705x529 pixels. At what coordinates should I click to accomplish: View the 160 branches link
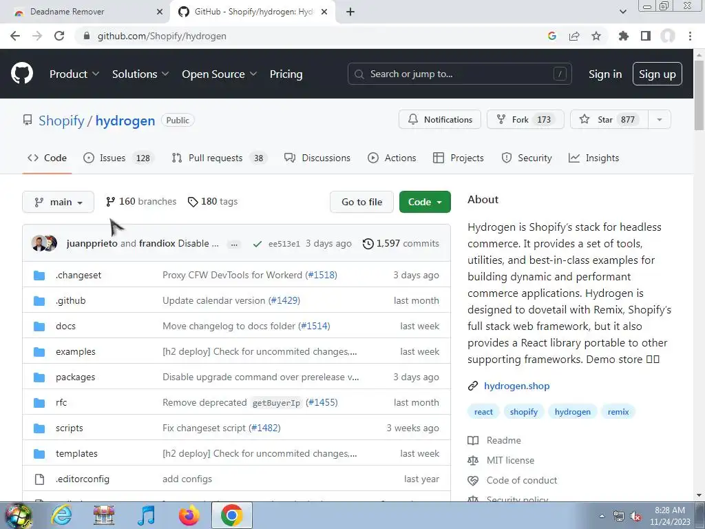141,202
